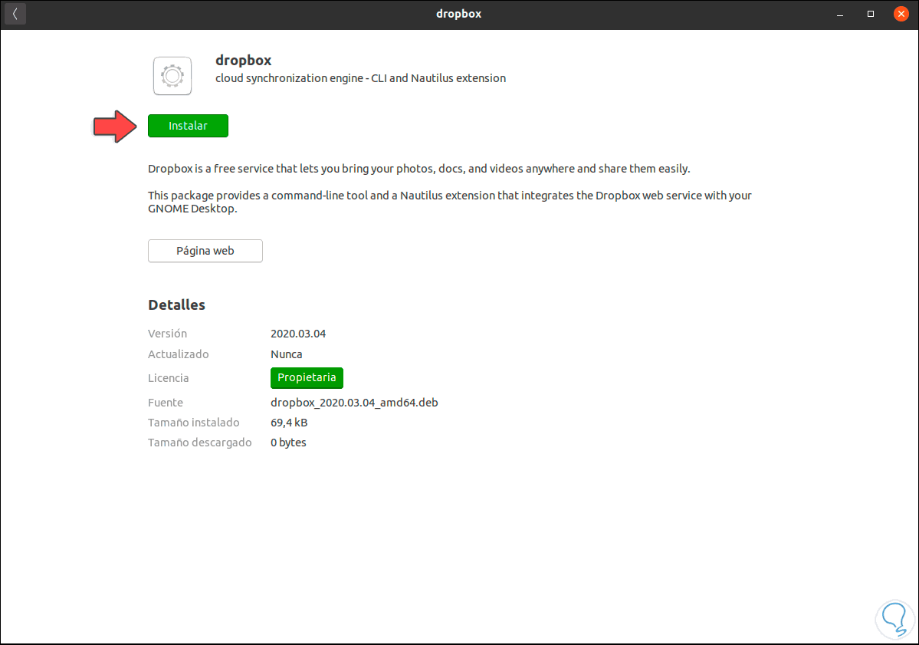Click the Propietaria license badge
919x645 pixels.
click(x=307, y=377)
